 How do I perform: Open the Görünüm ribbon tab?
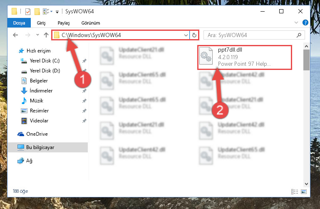(91, 23)
